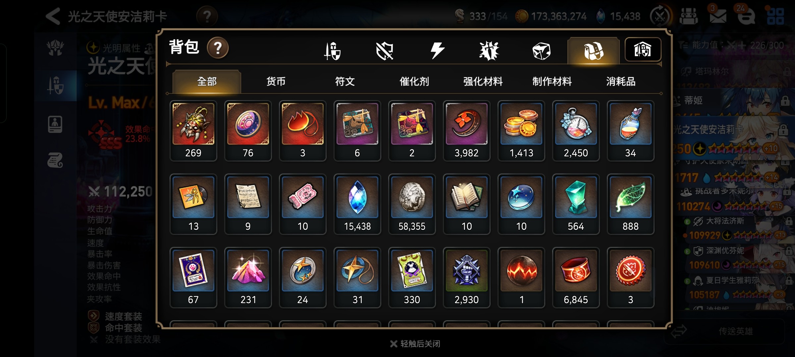Select the sword and shield equipment icon
Image resolution: width=795 pixels, height=357 pixels.
[x=332, y=51]
